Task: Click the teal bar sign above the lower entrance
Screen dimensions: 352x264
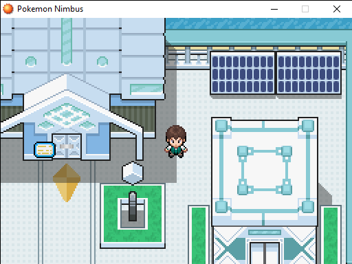Action: click(265, 232)
